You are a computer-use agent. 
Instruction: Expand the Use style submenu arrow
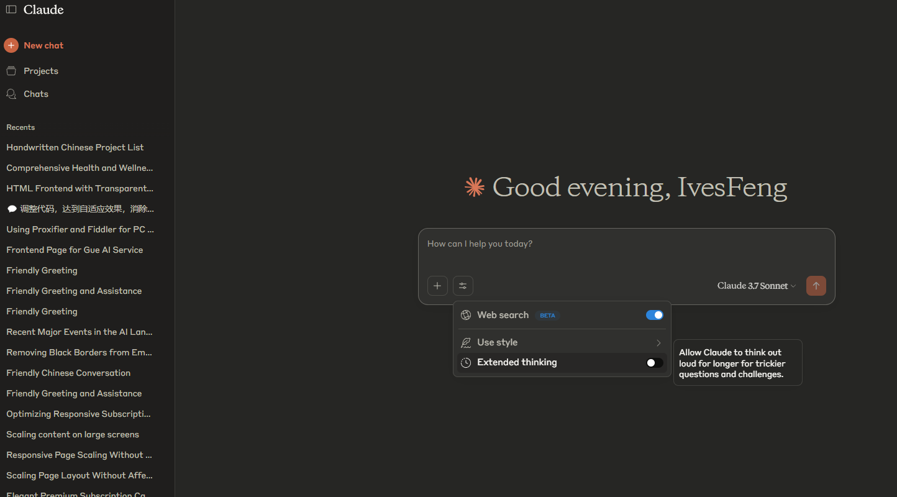658,343
